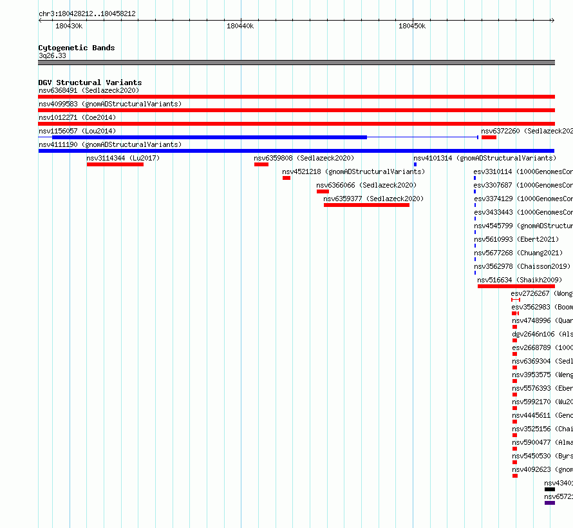The height and width of the screenshot is (528, 573).
Task: Select nsv3525156 variant label
Action: 543,429
